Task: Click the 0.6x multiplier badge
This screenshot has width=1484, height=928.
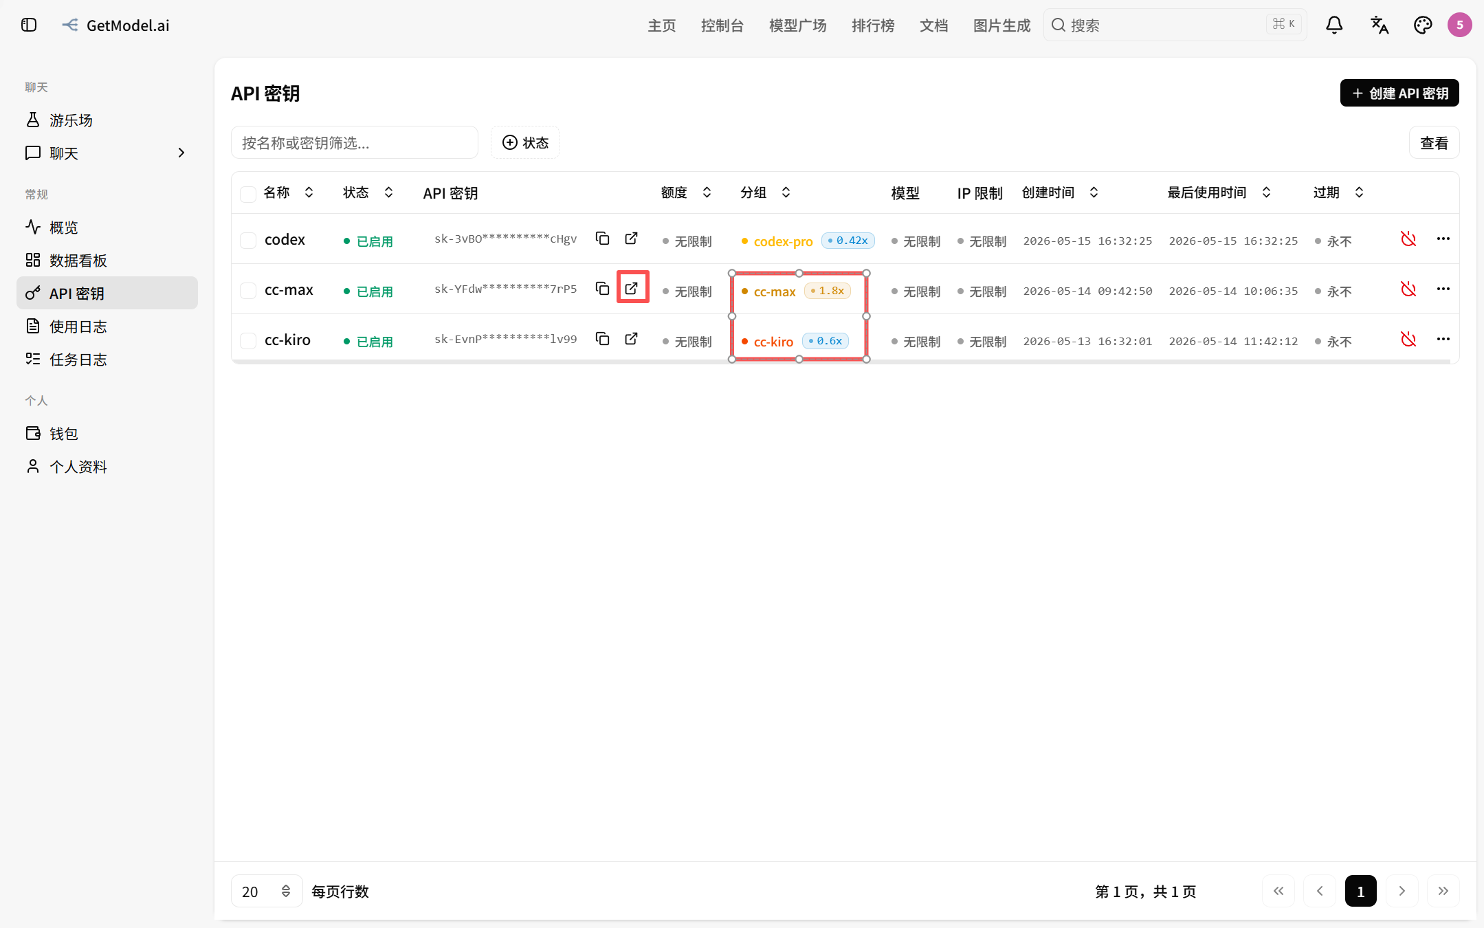Action: pos(826,341)
